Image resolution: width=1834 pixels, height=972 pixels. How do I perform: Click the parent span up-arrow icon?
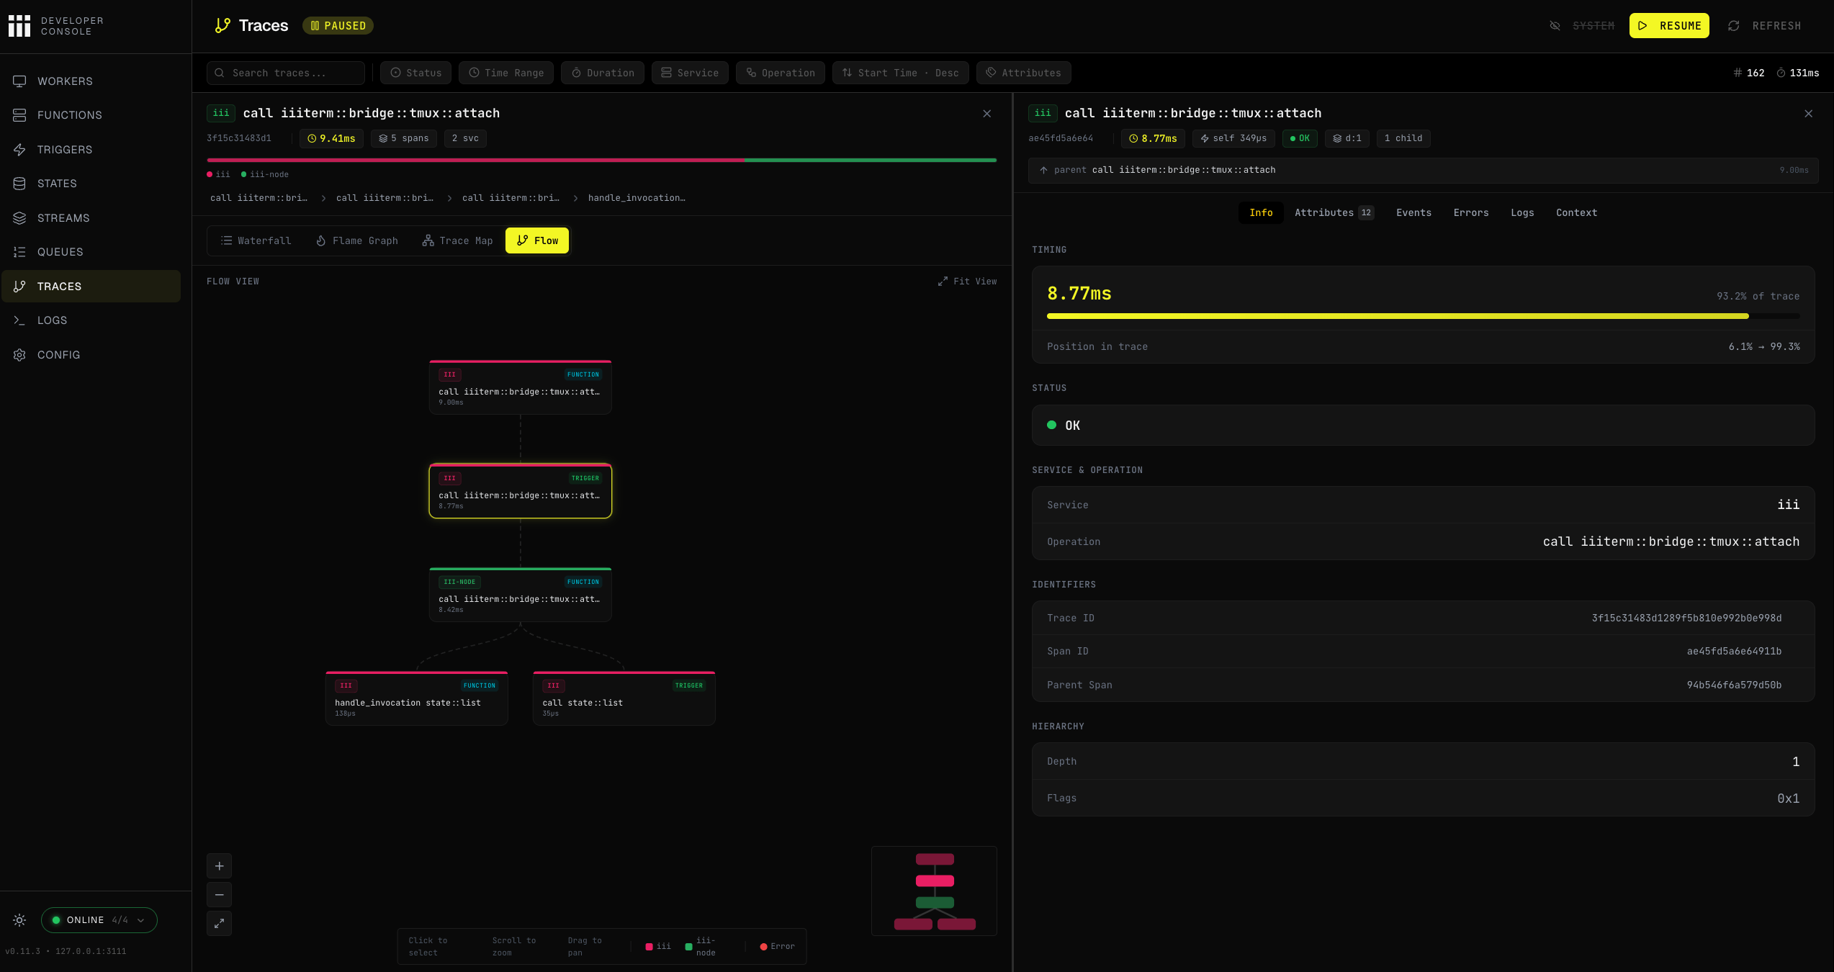tap(1043, 170)
